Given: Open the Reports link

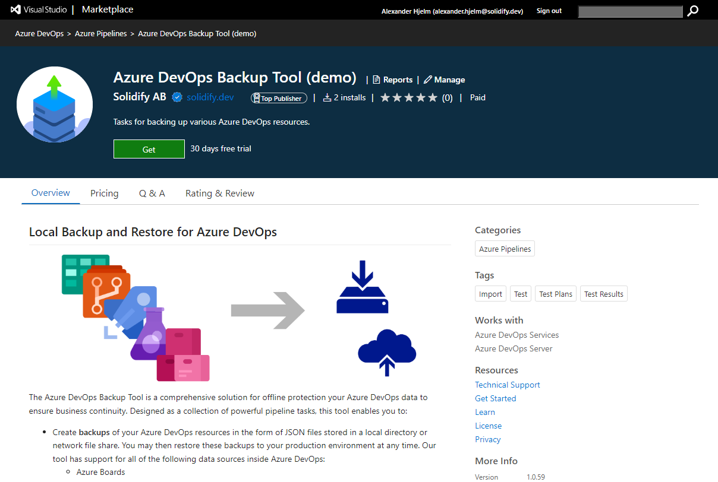Looking at the screenshot, I should pos(393,80).
